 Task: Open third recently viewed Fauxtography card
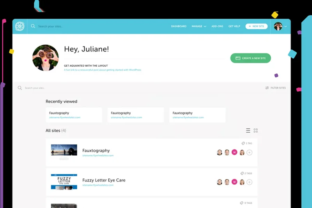coord(197,115)
